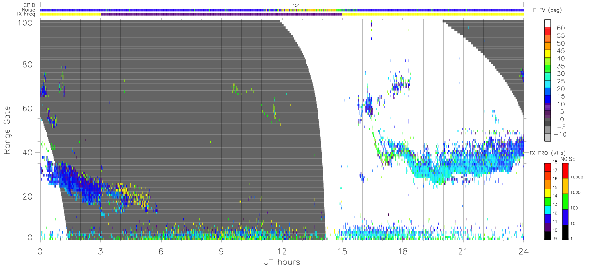Click the '80' tick on Range Gate axis
Image resolution: width=589 pixels, height=272 pixels.
(28, 64)
